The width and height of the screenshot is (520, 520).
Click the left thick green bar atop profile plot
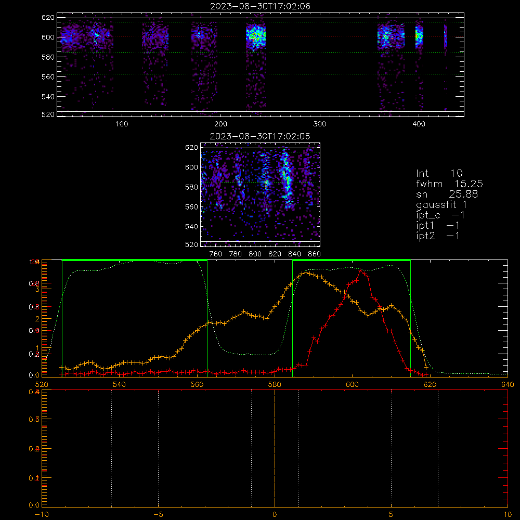[135, 260]
